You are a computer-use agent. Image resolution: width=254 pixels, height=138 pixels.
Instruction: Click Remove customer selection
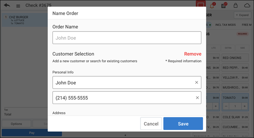[193, 54]
